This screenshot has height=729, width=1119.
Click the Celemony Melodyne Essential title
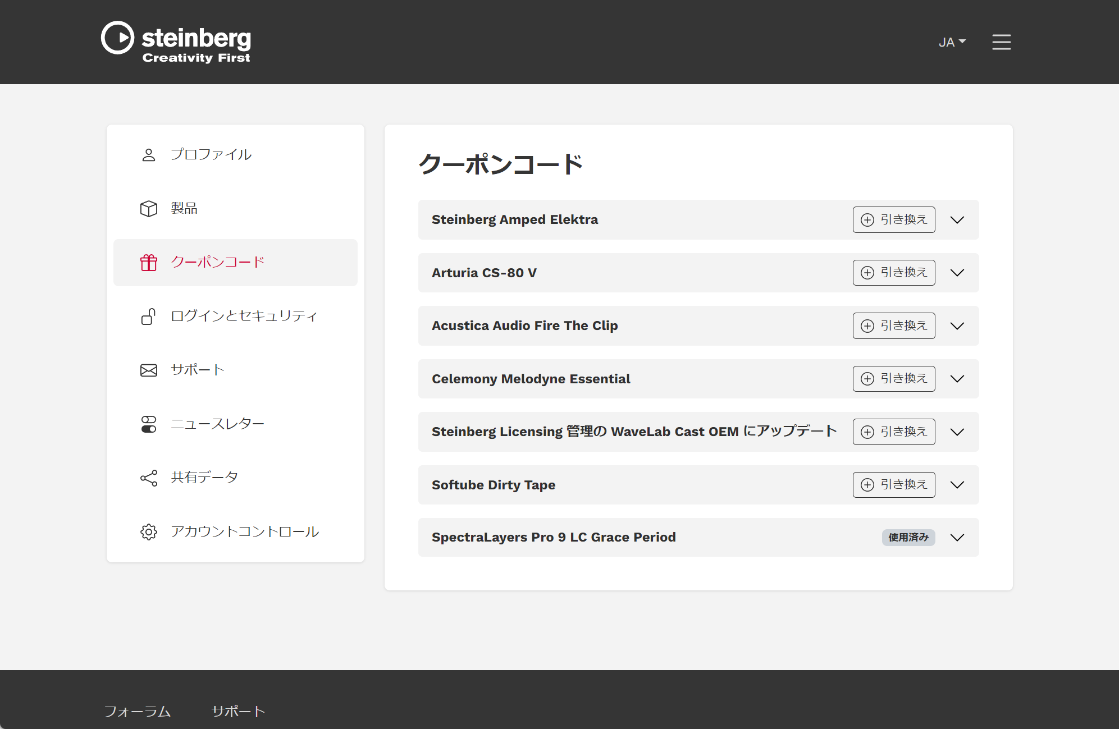(x=531, y=379)
